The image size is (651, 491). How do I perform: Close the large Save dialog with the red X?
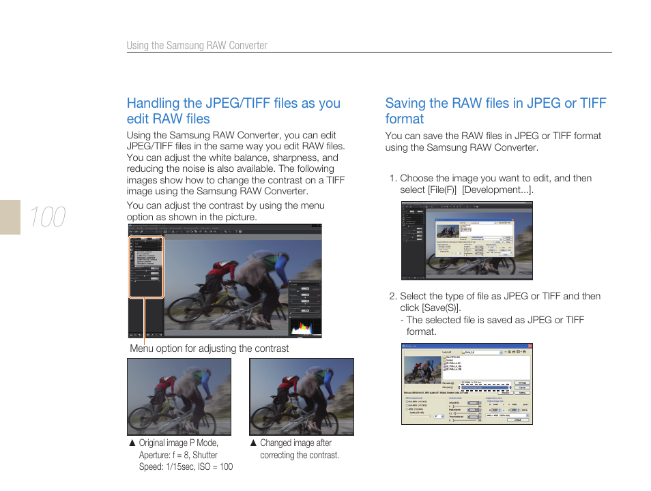point(530,346)
